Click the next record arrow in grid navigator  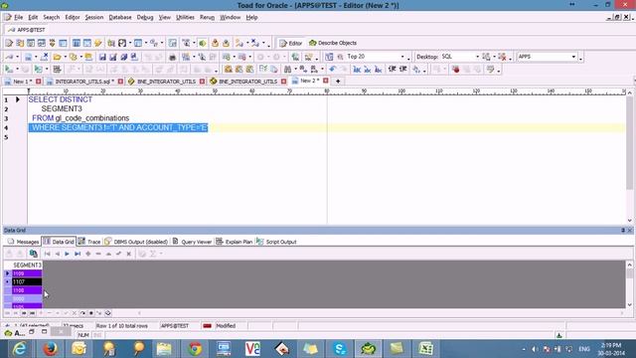coord(67,254)
